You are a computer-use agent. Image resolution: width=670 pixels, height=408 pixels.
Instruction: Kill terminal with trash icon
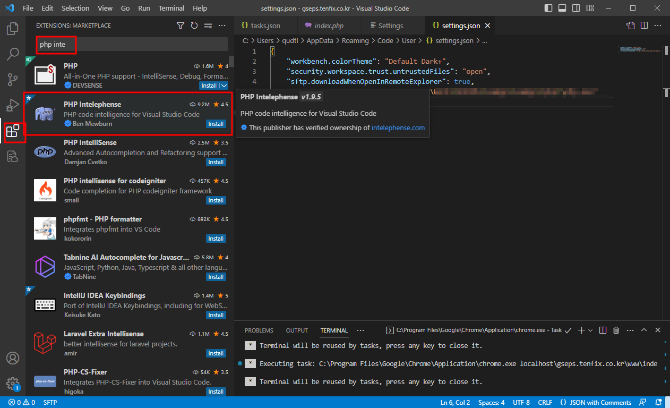[616, 330]
